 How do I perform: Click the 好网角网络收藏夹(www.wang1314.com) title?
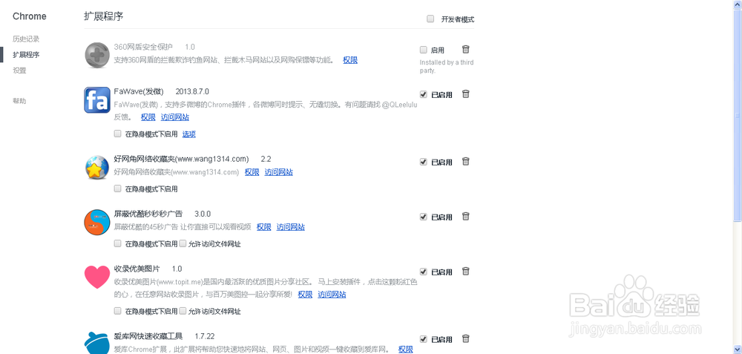point(181,159)
